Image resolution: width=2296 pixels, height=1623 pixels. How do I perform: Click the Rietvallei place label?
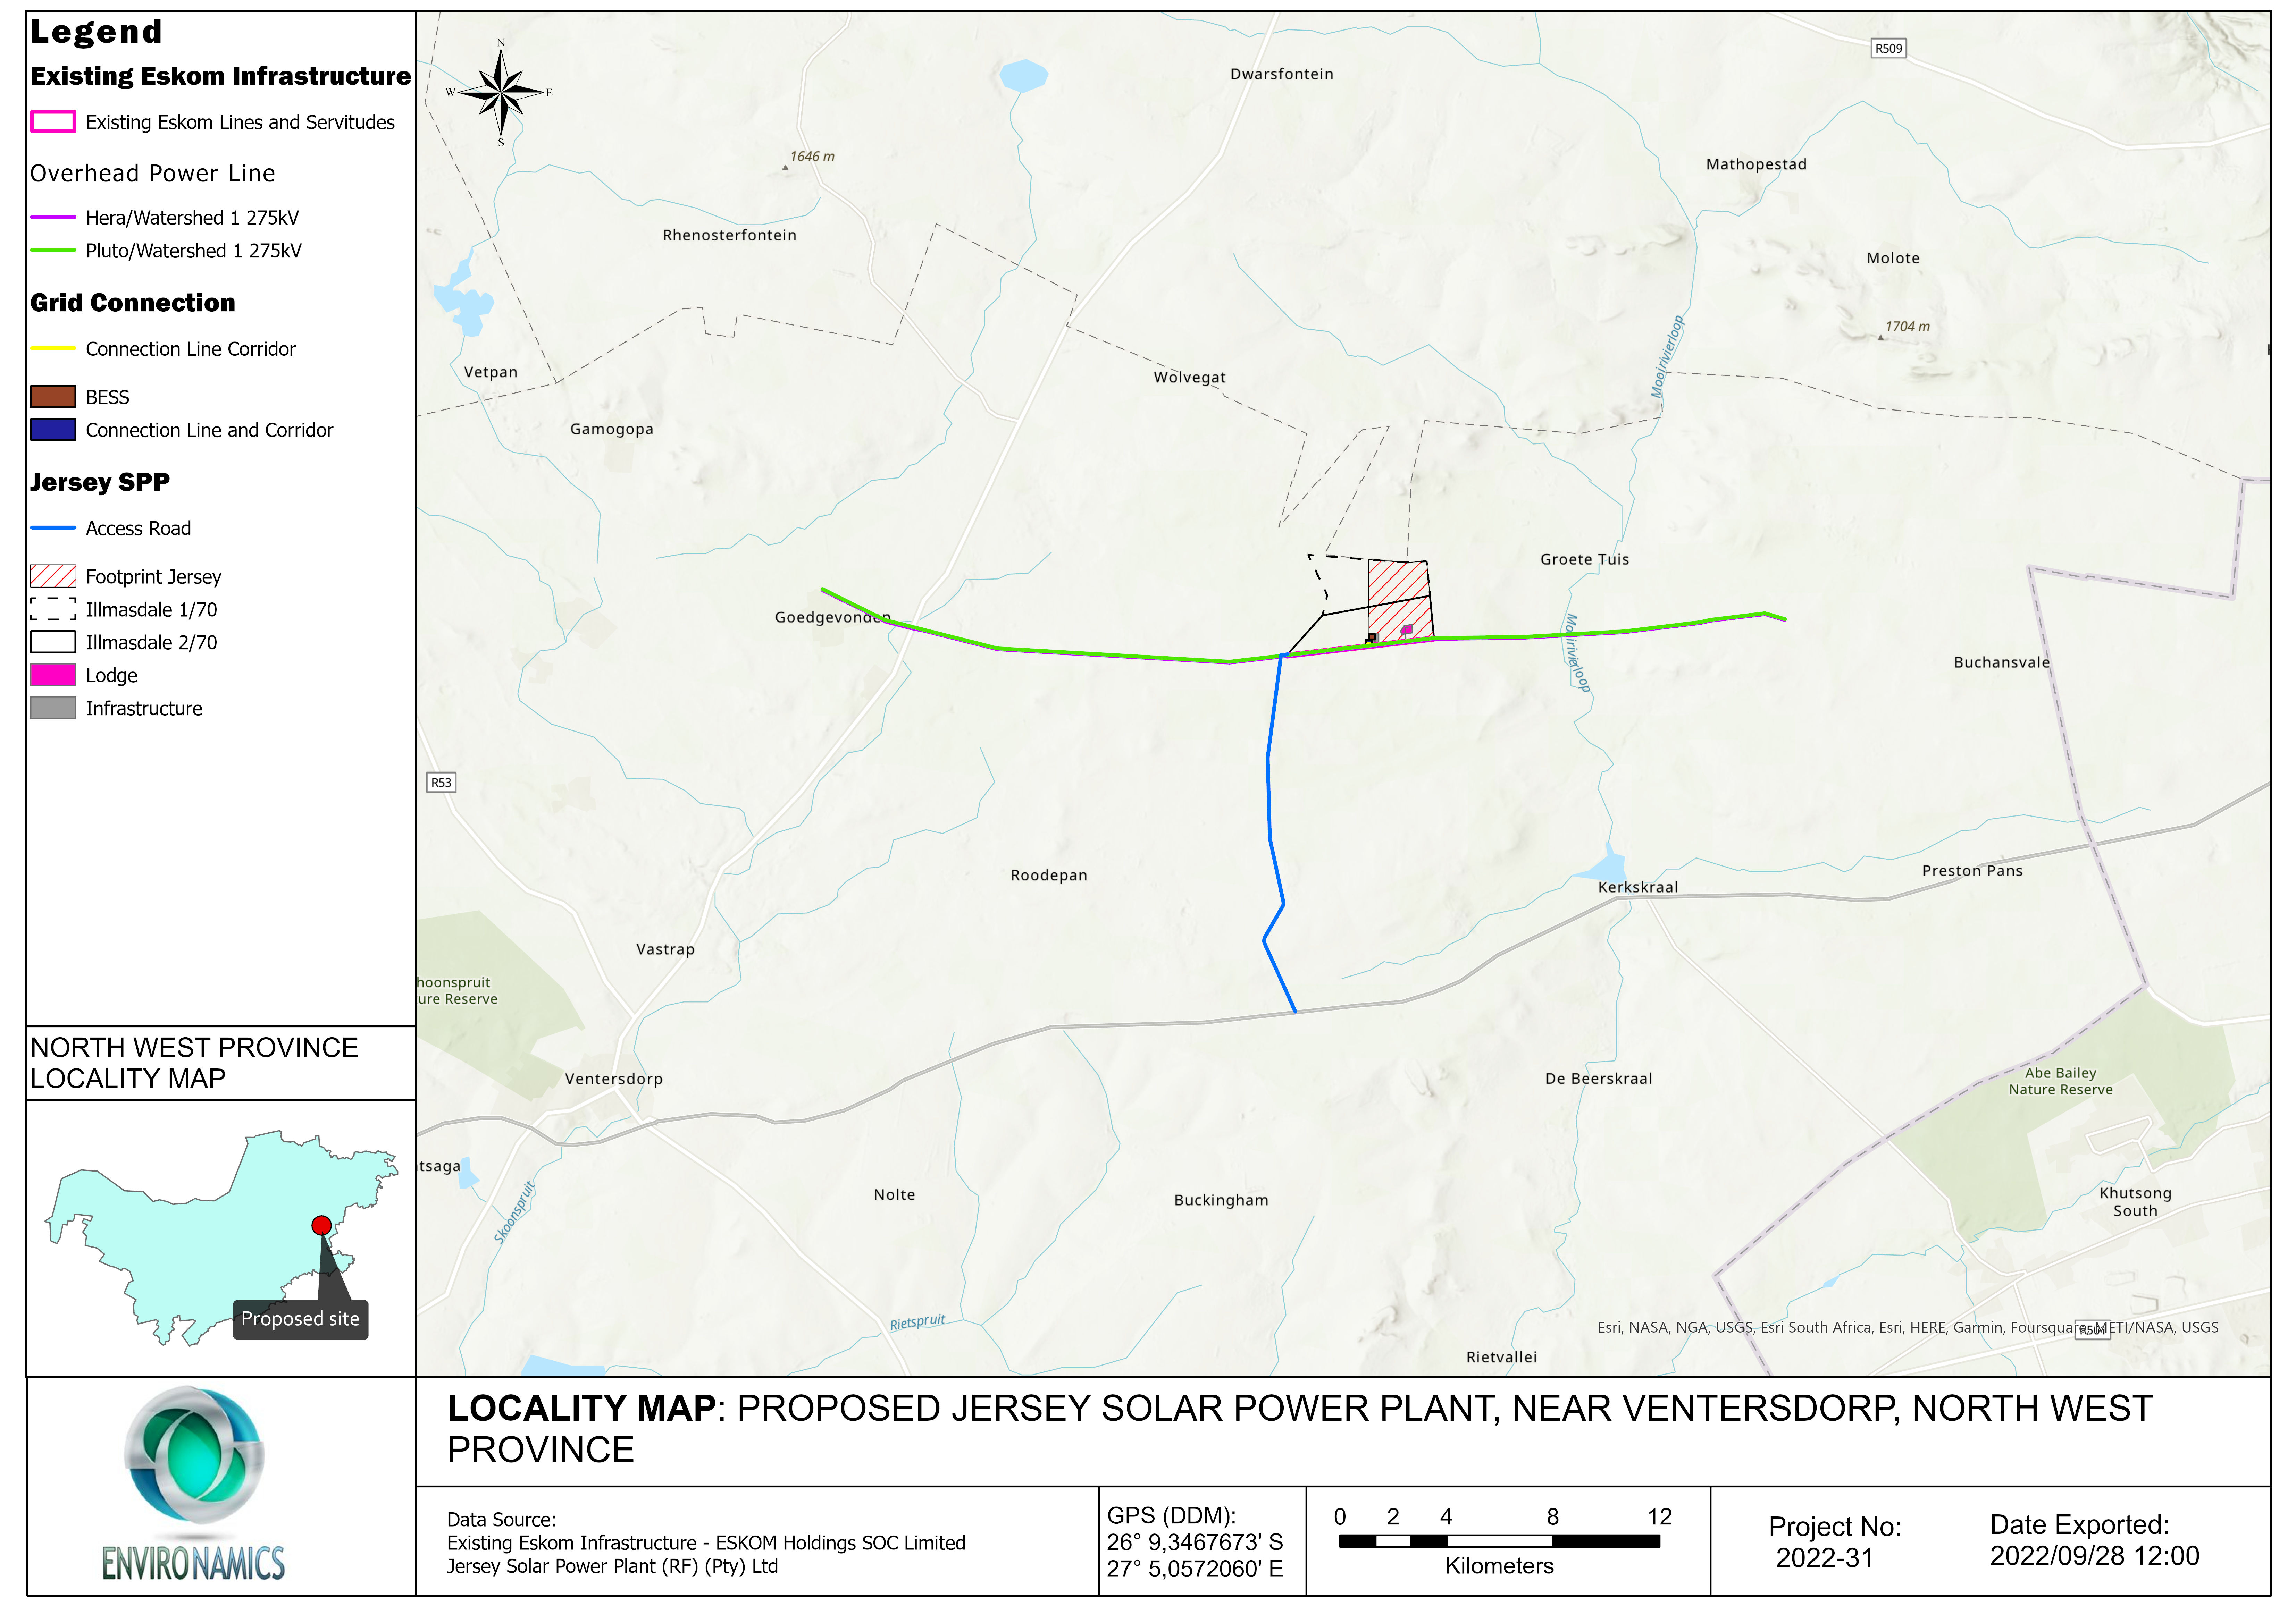1502,1357
